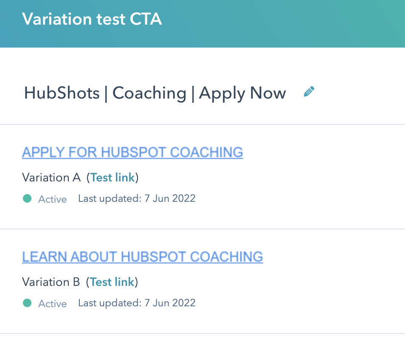Screen dimensions: 405x339
Task: Click the Variation B label
Action: point(51,282)
